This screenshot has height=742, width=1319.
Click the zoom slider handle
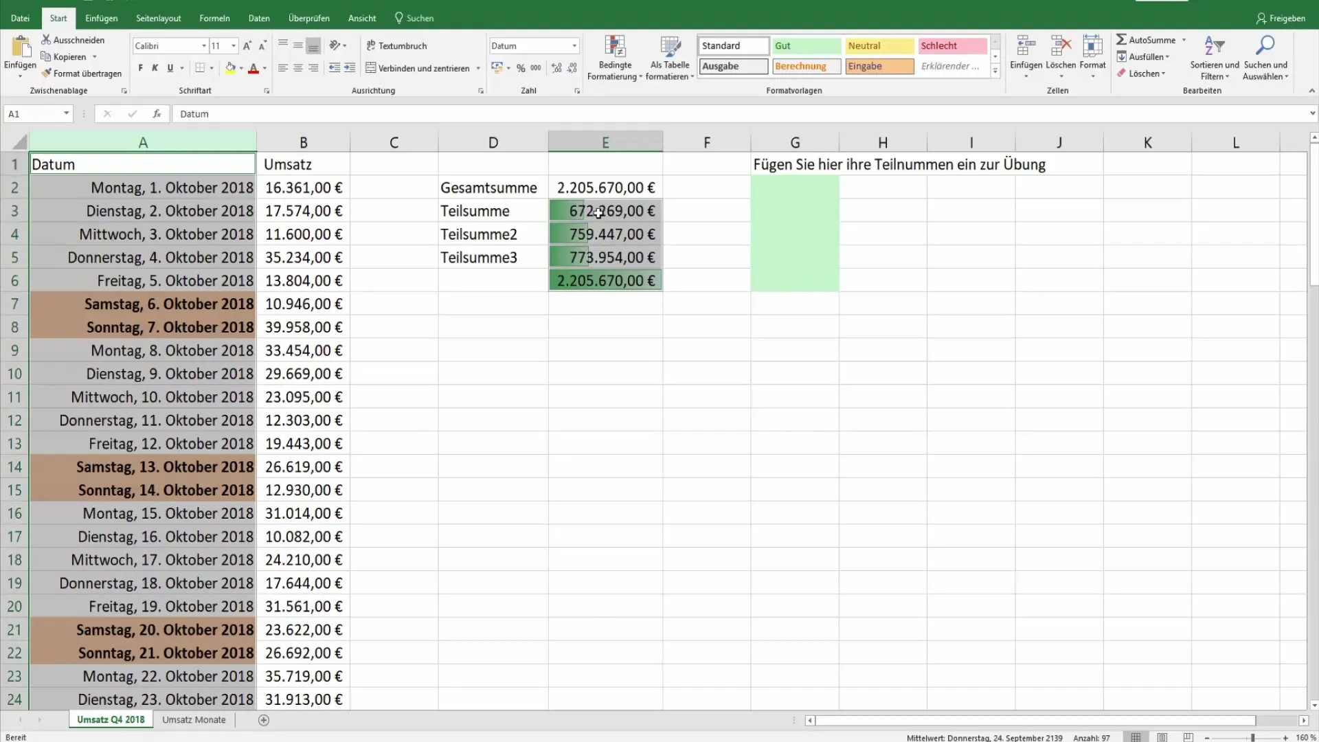(1252, 738)
